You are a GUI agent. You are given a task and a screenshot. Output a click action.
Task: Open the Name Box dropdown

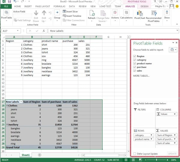[x=18, y=31]
